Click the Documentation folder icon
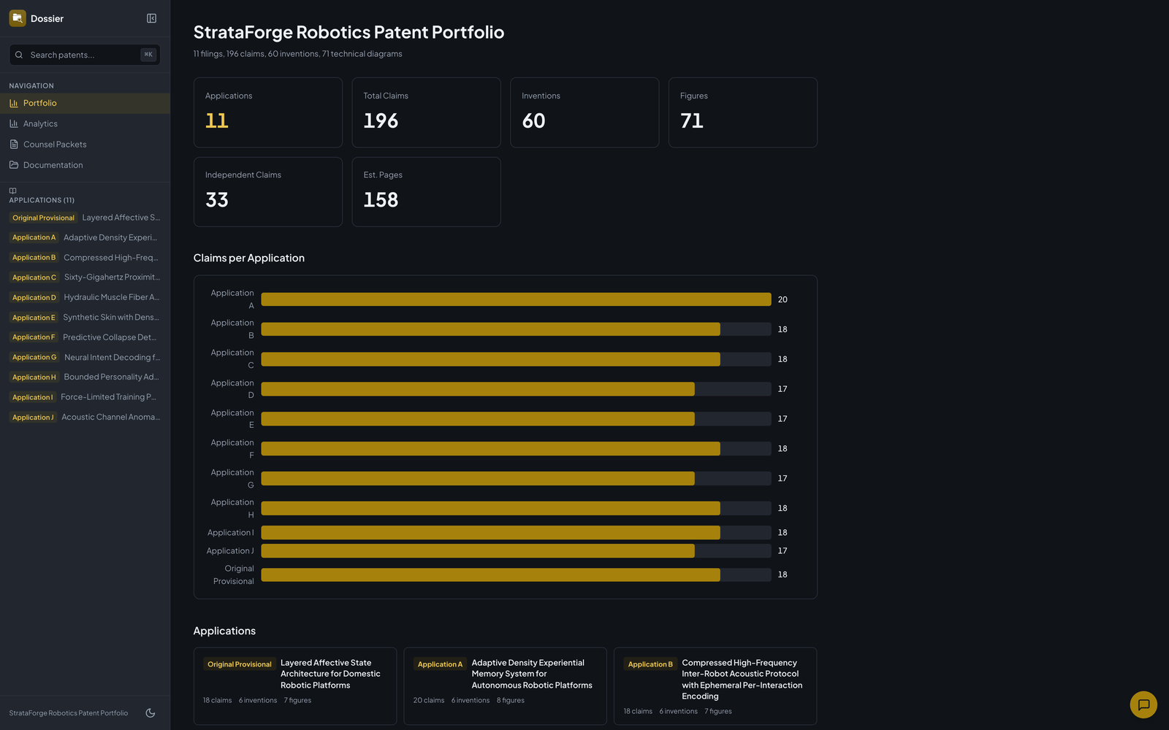The width and height of the screenshot is (1169, 730). (x=14, y=165)
